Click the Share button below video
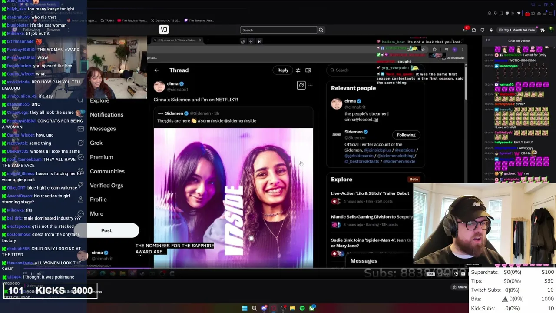This screenshot has width=556, height=313. (460, 287)
